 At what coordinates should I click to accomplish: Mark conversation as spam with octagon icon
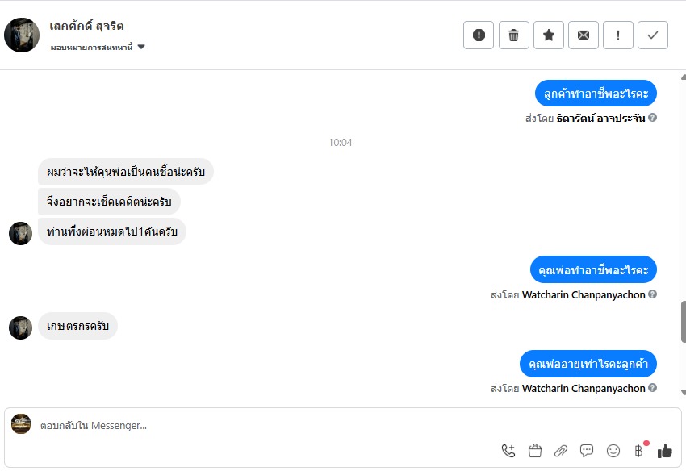pyautogui.click(x=479, y=35)
